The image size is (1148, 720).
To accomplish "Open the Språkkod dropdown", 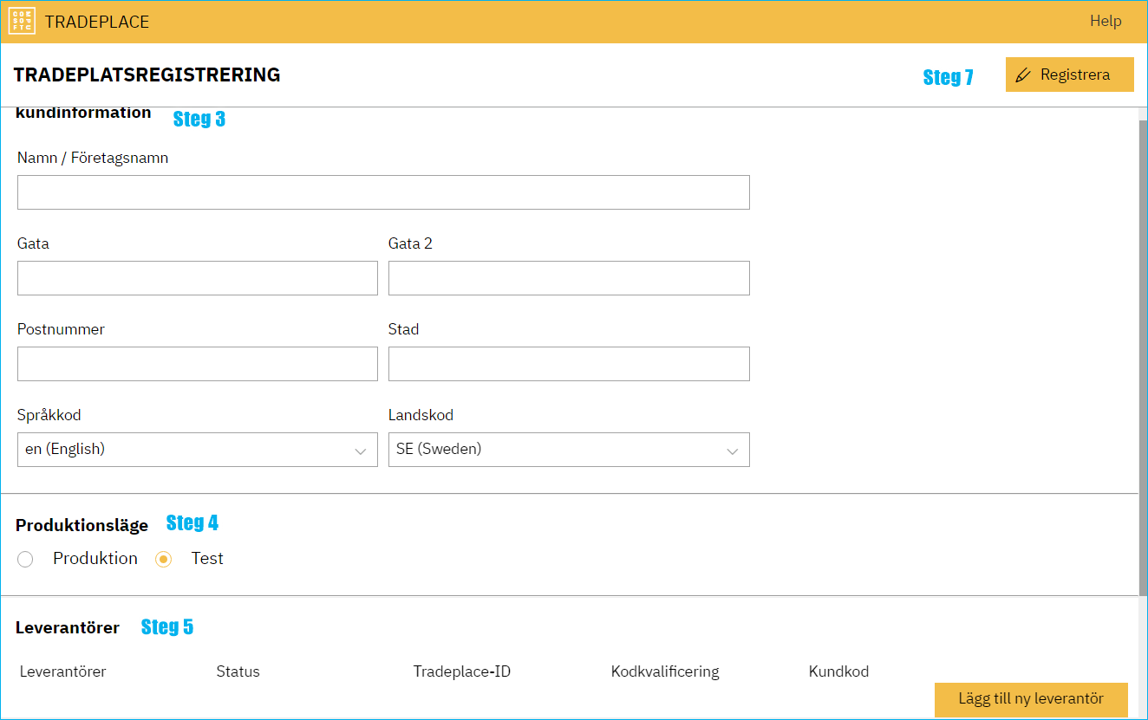I will (x=198, y=450).
